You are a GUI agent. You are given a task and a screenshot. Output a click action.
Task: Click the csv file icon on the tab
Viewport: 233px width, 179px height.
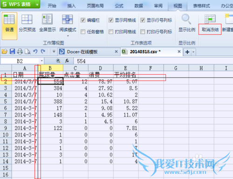point(124,51)
